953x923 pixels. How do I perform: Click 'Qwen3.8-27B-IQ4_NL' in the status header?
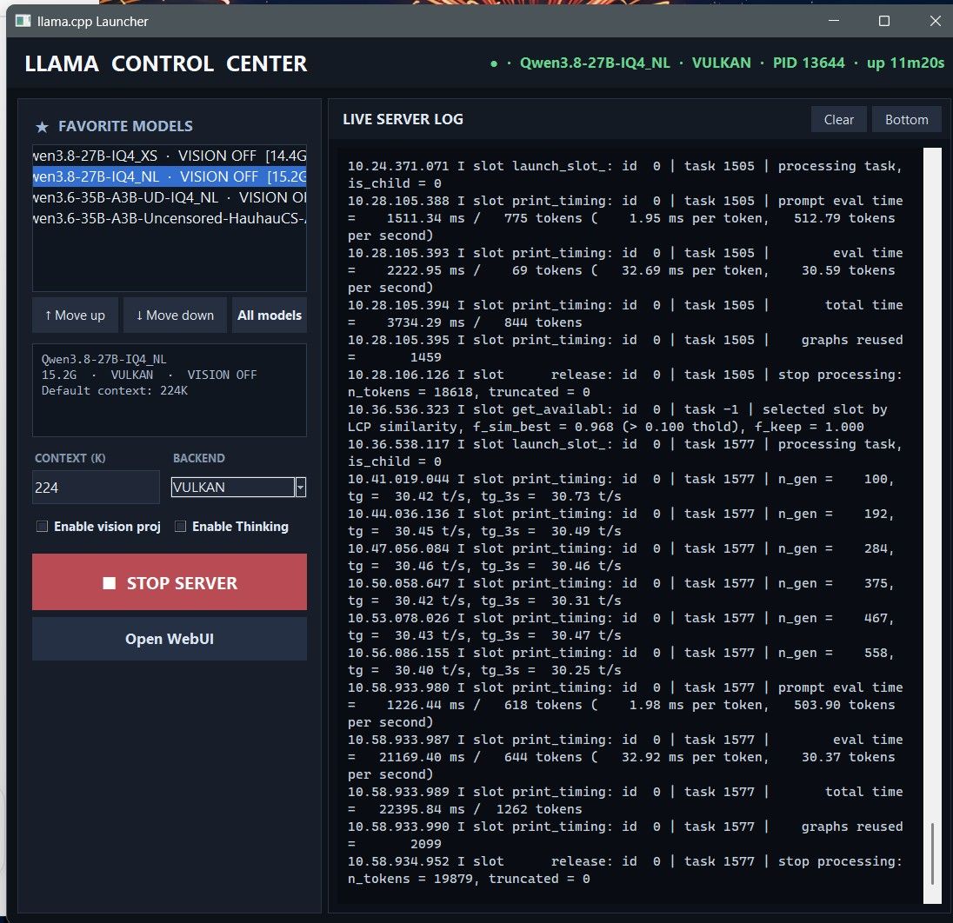point(595,63)
